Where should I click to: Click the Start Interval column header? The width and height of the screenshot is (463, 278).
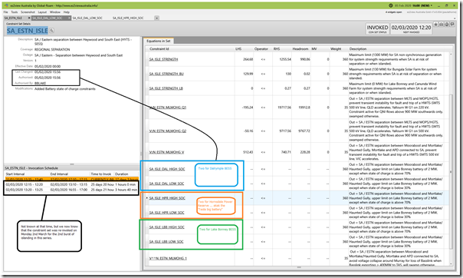15,174
